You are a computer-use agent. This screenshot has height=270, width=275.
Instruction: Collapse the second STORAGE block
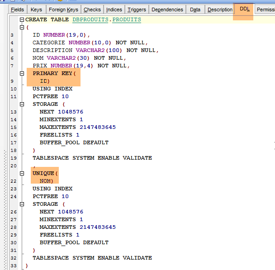pyautogui.click(x=22, y=204)
